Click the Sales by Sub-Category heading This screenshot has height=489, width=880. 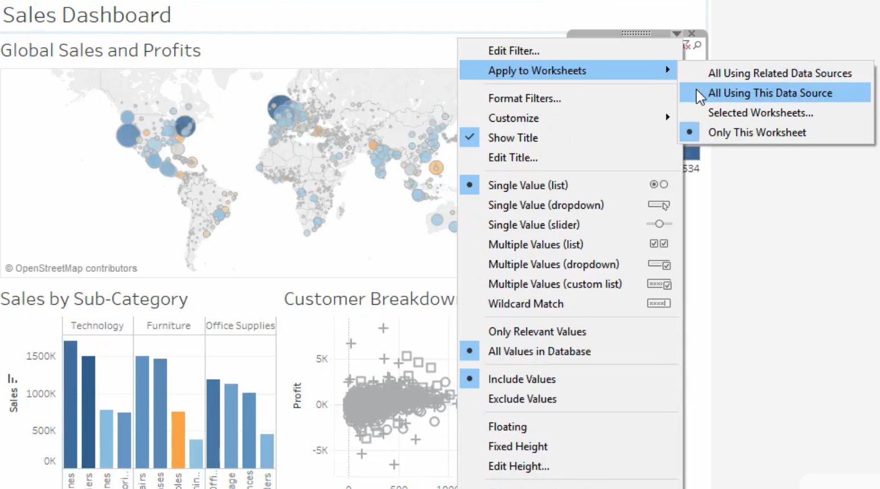(x=94, y=299)
